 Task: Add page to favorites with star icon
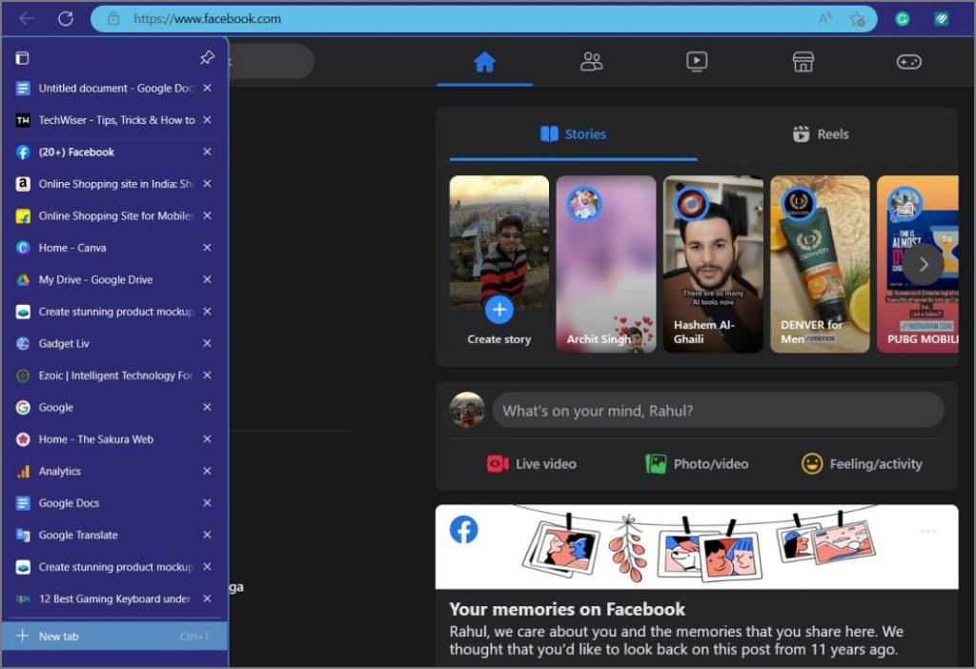(857, 19)
